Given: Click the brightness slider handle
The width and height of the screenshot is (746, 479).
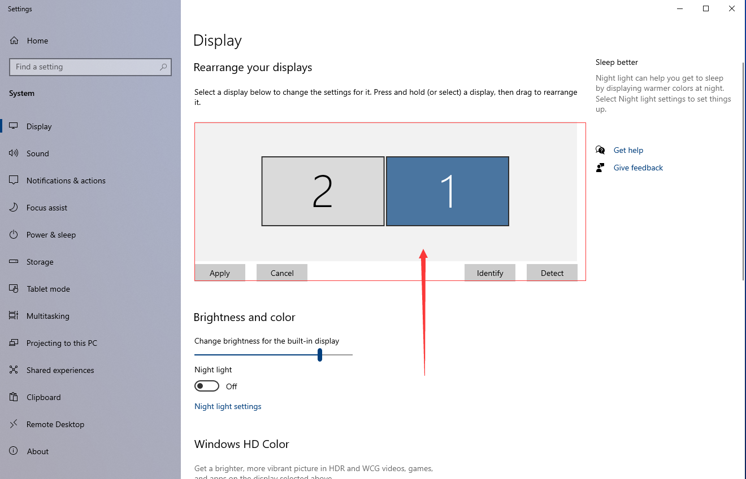Looking at the screenshot, I should coord(320,354).
